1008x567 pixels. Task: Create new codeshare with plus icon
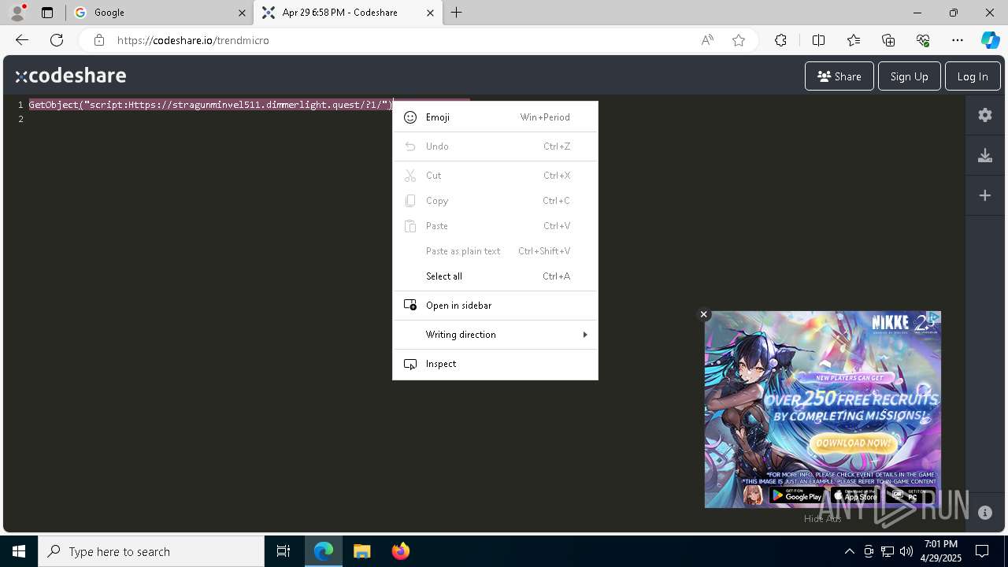[x=984, y=195]
